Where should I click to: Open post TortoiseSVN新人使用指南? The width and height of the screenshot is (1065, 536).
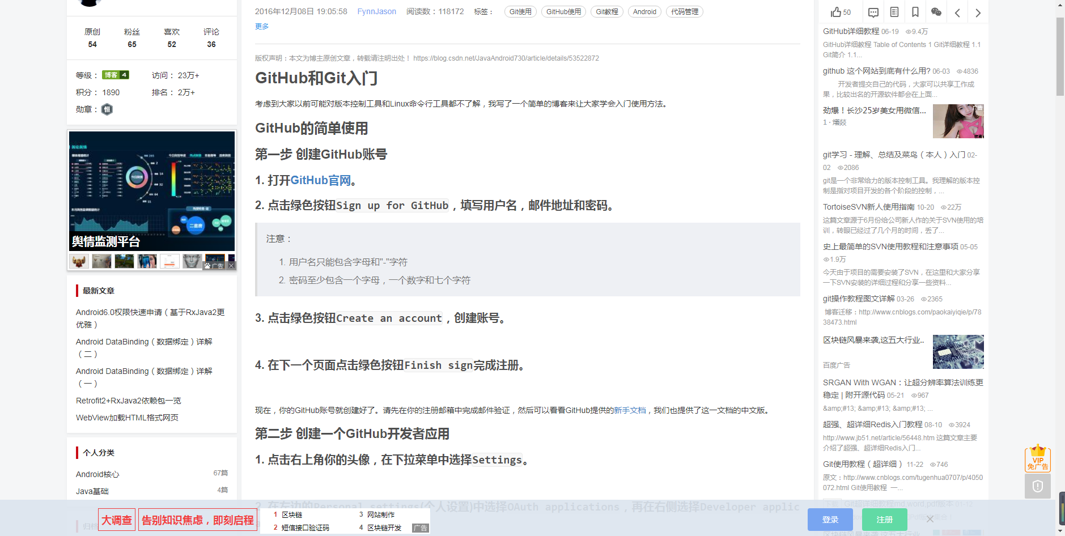(x=869, y=207)
